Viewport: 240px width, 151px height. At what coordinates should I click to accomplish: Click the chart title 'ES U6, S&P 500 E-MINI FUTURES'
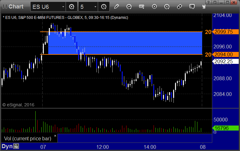pos(35,18)
